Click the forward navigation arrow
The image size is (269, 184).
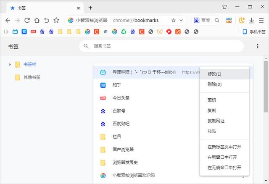tap(17, 21)
